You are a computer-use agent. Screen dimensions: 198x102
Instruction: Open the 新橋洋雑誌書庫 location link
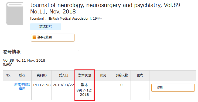coord(22,86)
